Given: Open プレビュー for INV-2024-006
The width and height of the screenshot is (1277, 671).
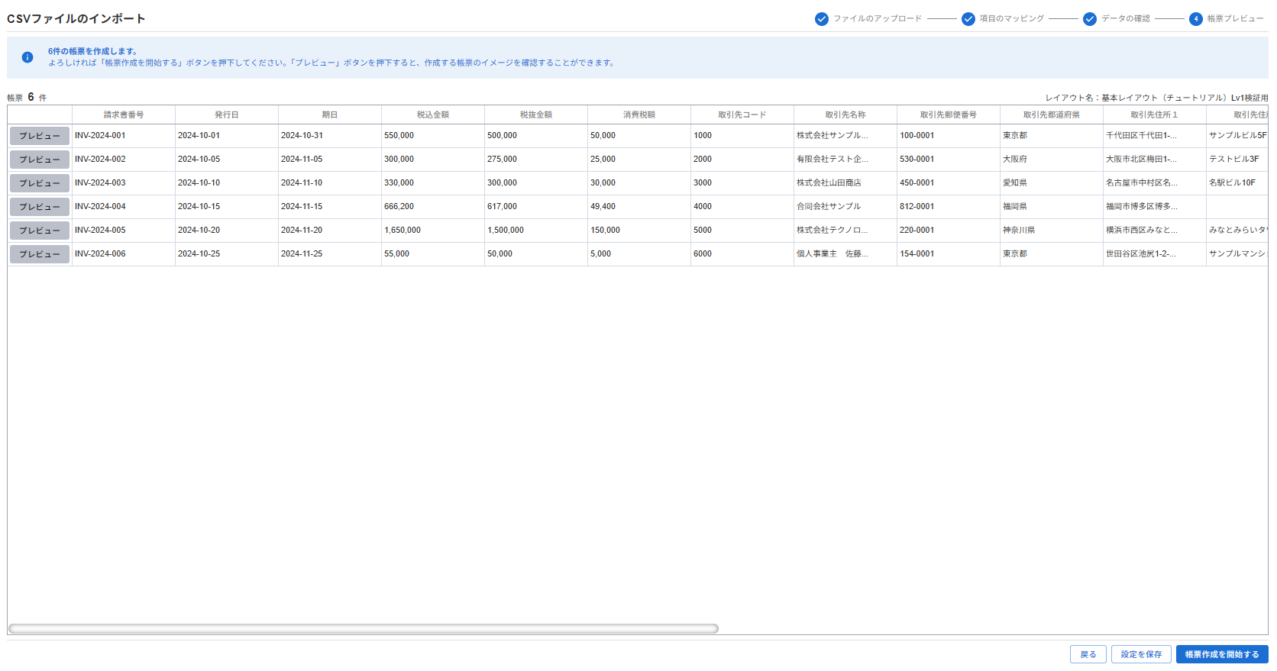Looking at the screenshot, I should coord(40,254).
